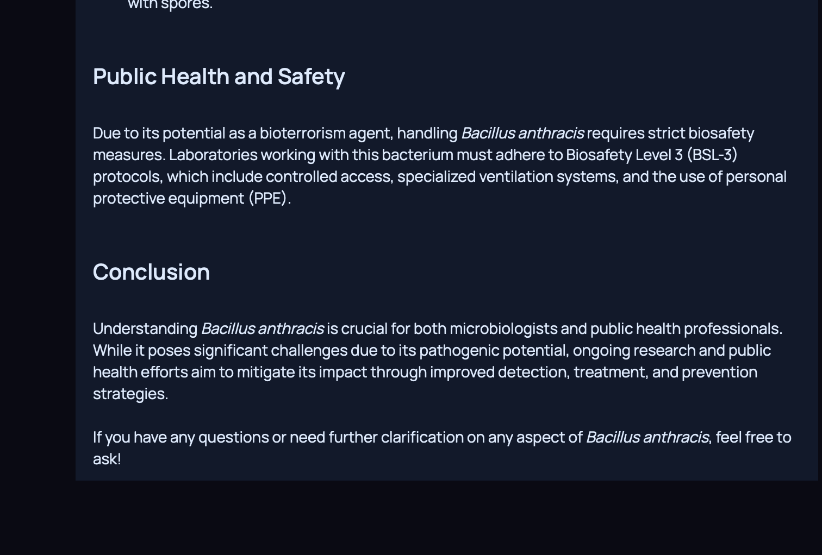Click the word "Understanding" in the conclusion
The image size is (822, 555).
click(145, 329)
